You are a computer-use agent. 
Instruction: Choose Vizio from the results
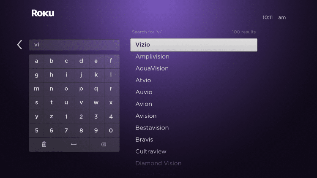194,45
